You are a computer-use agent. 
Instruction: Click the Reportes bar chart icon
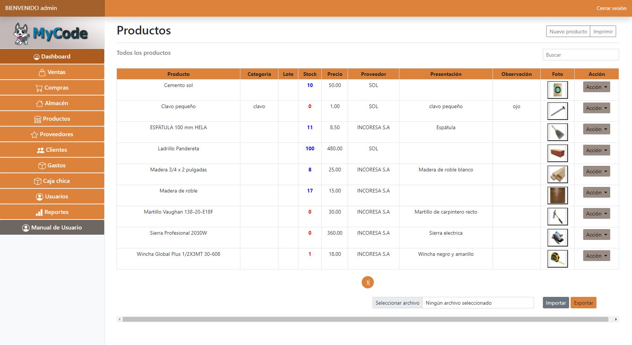(x=39, y=212)
